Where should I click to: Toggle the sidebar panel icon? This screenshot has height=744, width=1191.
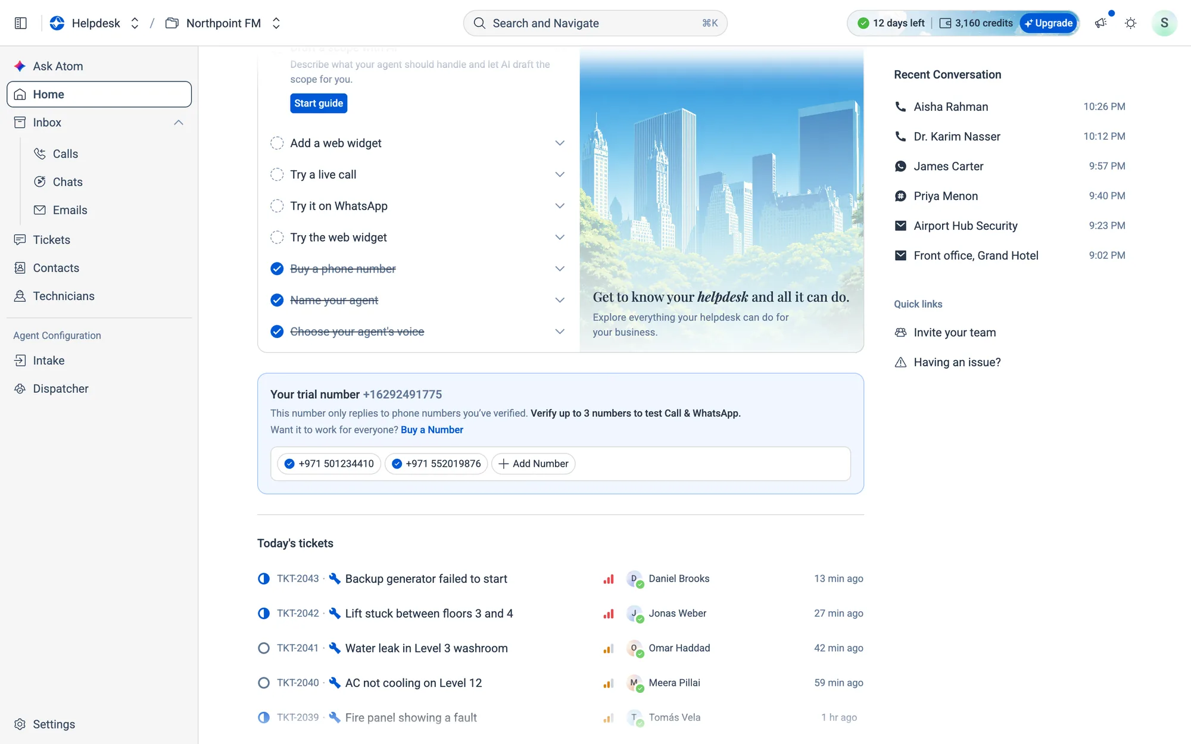coord(20,23)
